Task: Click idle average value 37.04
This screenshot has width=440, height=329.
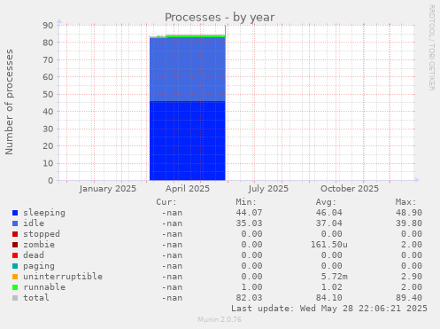Action: 329,223
